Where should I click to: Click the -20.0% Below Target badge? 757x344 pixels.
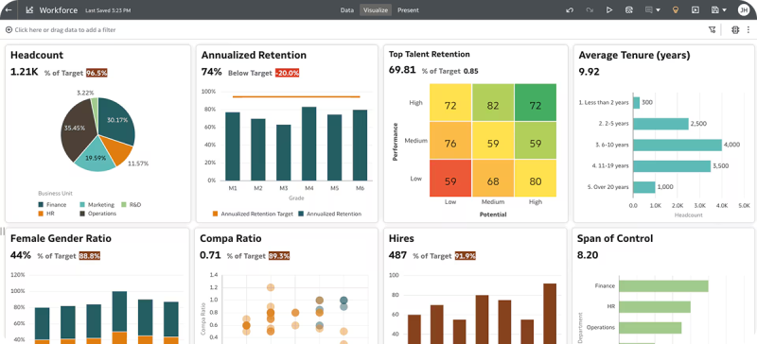pyautogui.click(x=288, y=73)
